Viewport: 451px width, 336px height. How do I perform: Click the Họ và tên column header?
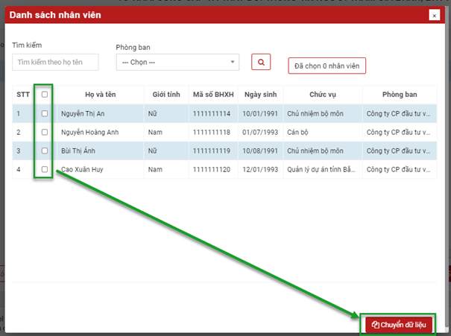point(100,95)
